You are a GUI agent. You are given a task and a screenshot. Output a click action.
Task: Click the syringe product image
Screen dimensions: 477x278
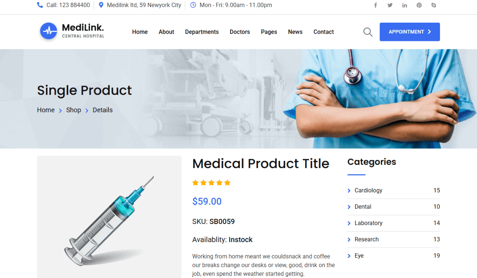point(109,217)
